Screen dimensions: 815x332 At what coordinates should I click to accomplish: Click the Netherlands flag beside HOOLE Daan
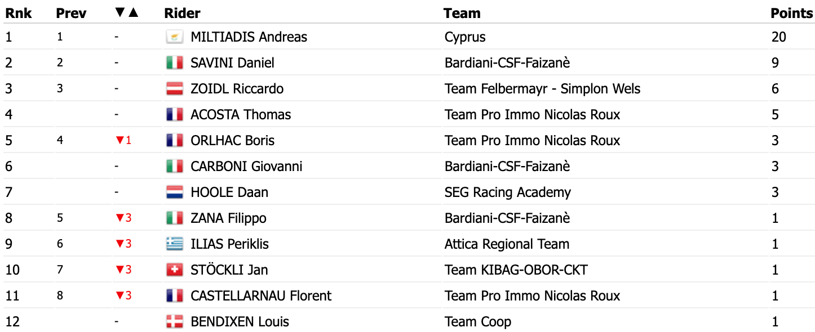pyautogui.click(x=175, y=192)
